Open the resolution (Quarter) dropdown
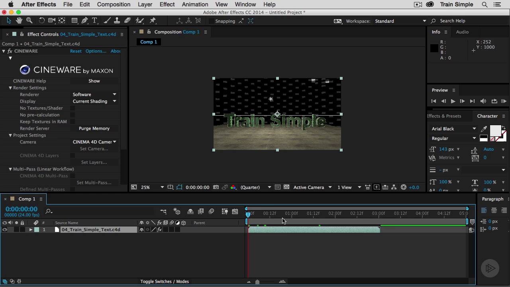Viewport: 510px width, 287px height. 256,187
